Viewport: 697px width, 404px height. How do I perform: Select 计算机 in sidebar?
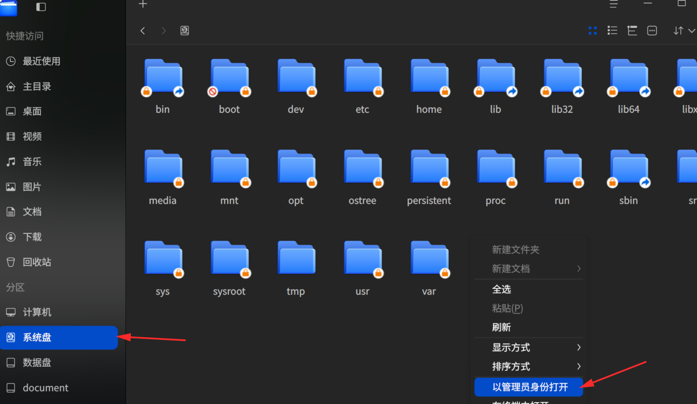pos(59,312)
